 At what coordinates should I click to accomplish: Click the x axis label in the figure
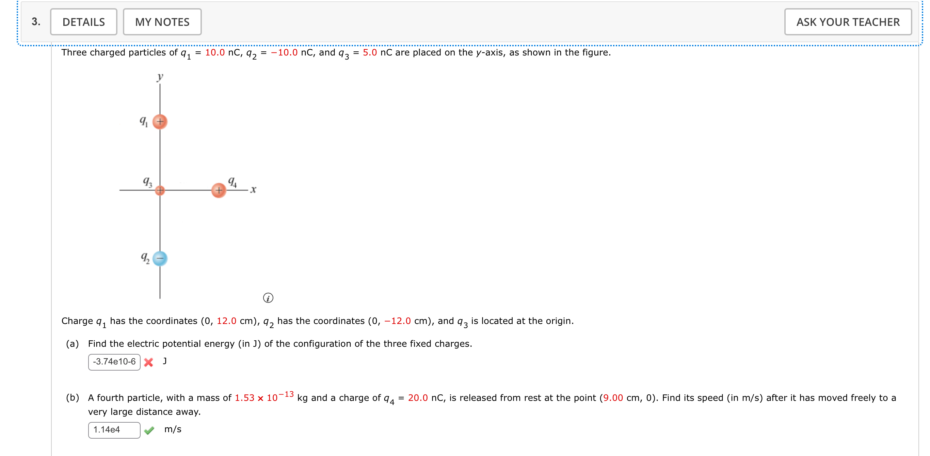point(253,190)
